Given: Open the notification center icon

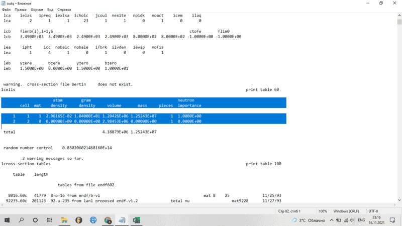Looking at the screenshot, I should [x=393, y=220].
